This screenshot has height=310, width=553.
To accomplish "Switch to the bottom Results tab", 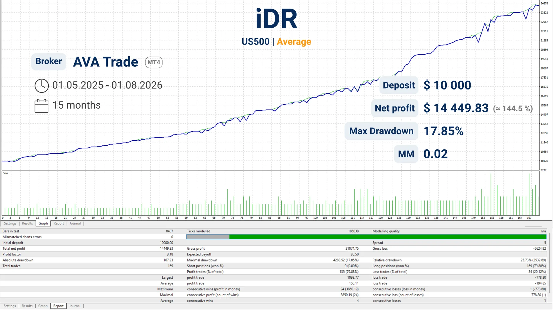I will tap(27, 306).
